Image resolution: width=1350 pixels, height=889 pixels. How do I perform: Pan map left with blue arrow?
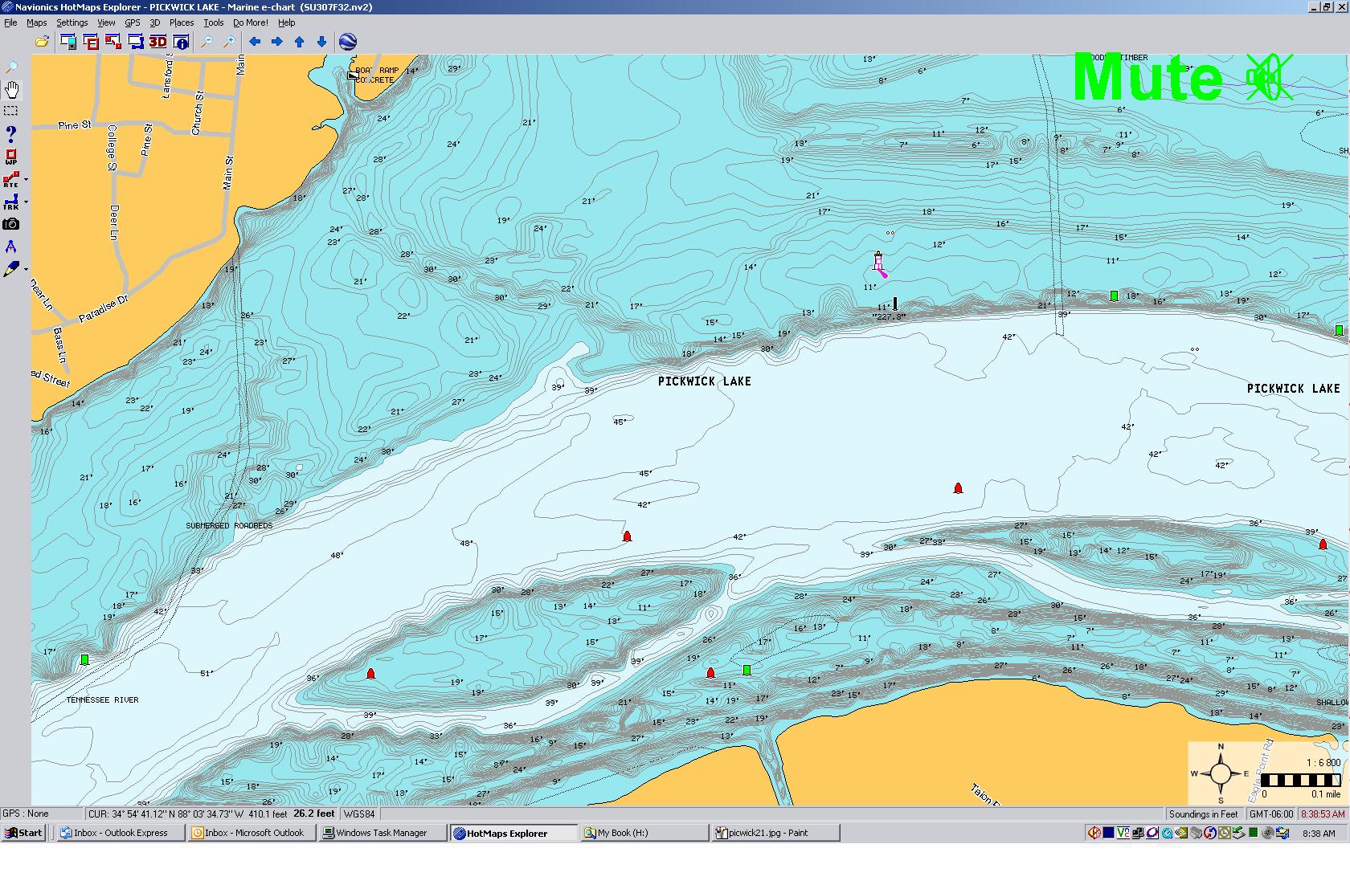click(x=255, y=42)
